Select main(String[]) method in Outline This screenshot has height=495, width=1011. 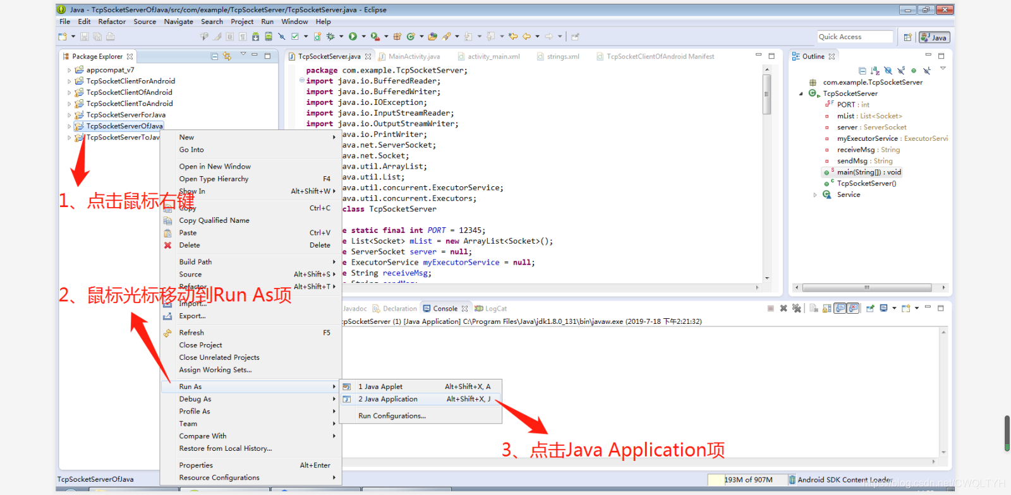[x=863, y=172]
